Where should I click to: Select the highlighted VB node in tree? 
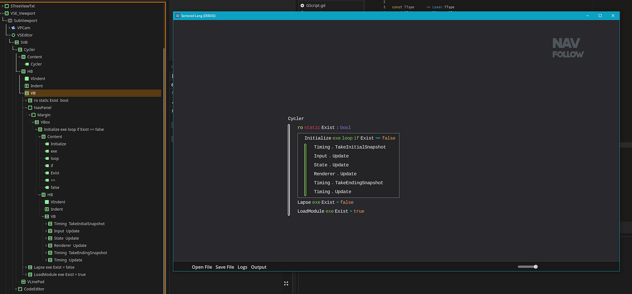[33, 93]
